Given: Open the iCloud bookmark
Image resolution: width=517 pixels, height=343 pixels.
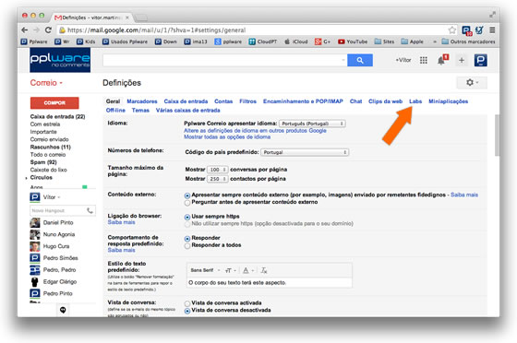Looking at the screenshot, I should point(296,41).
